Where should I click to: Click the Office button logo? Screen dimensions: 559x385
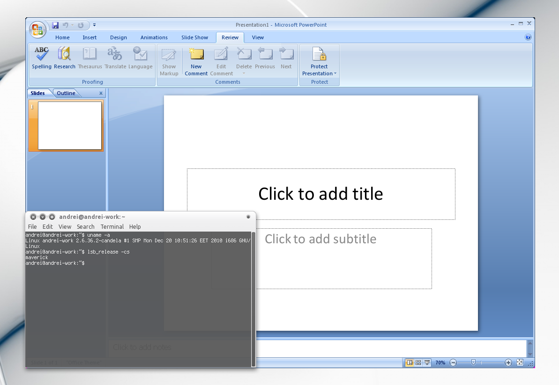tap(37, 29)
